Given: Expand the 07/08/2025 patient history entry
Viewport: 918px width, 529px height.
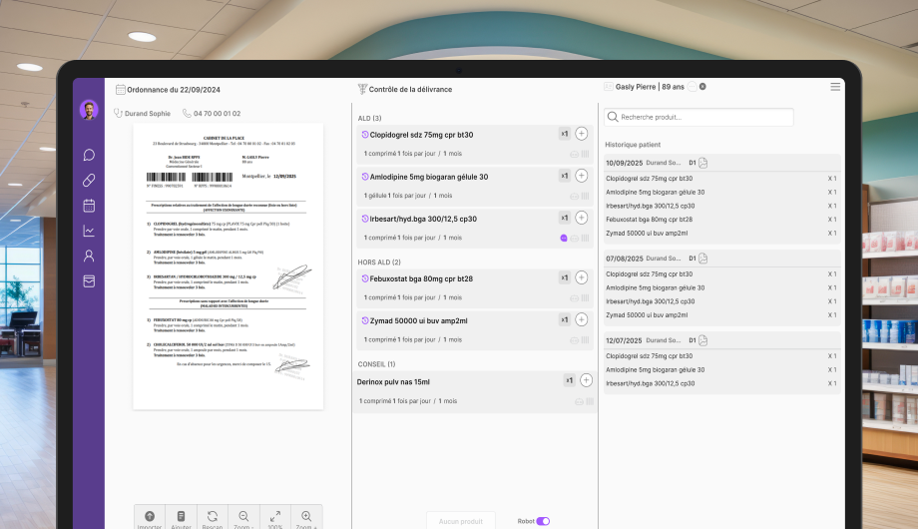Looking at the screenshot, I should (x=721, y=259).
